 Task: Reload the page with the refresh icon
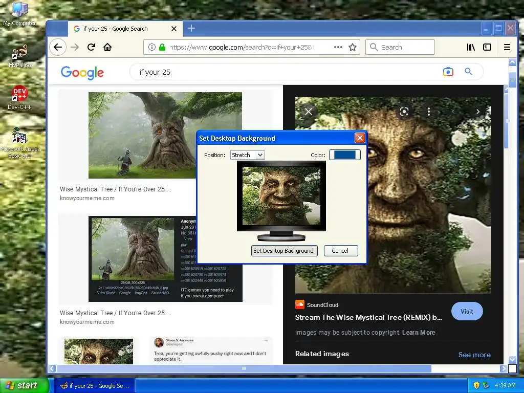coord(91,47)
